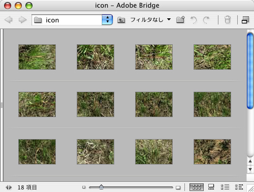This screenshot has width=254, height=192.
Task: Click largest thumbnail size button
Action: pyautogui.click(x=178, y=187)
